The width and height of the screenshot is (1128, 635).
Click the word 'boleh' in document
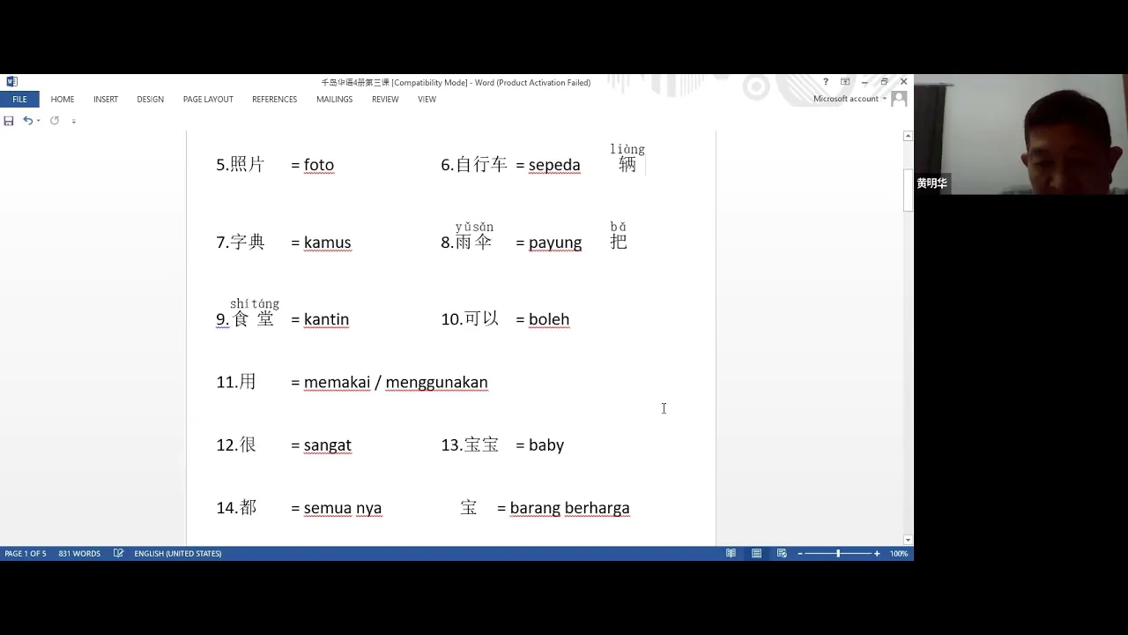click(549, 319)
